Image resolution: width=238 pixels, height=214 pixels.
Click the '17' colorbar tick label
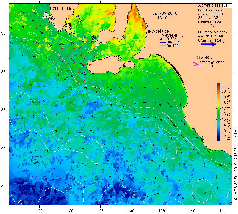tap(224, 108)
